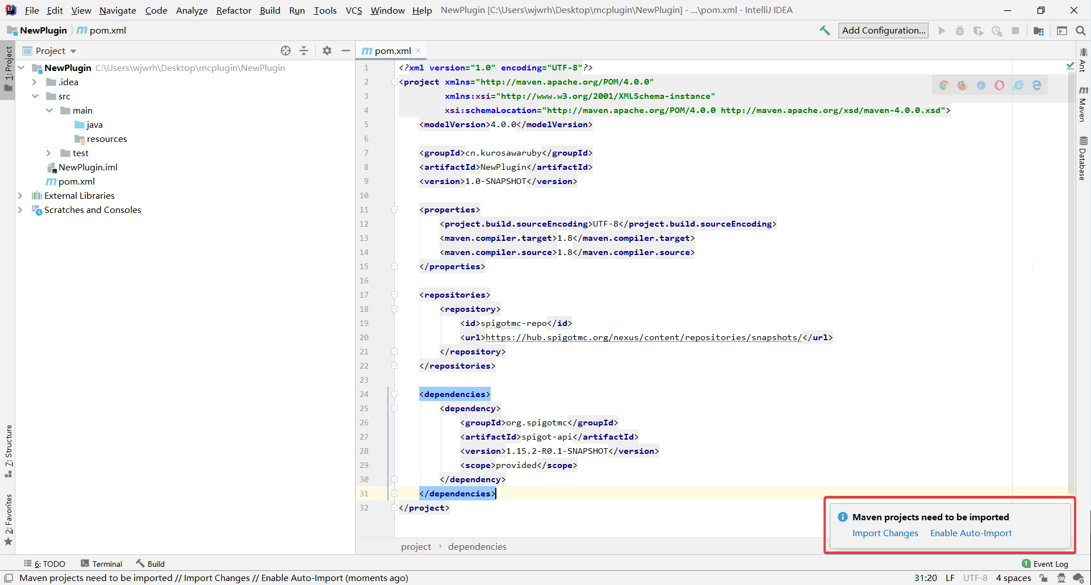Click the inspector hat icon in status bar

pos(1061,578)
